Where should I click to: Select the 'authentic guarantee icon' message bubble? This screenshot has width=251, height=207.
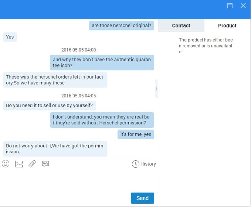[x=102, y=63]
